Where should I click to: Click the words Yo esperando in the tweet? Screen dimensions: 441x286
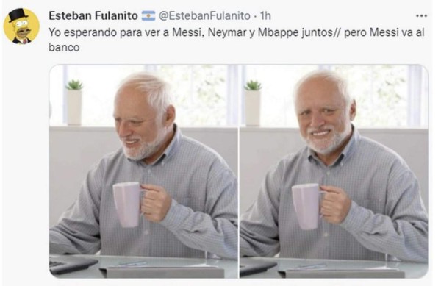(83, 33)
